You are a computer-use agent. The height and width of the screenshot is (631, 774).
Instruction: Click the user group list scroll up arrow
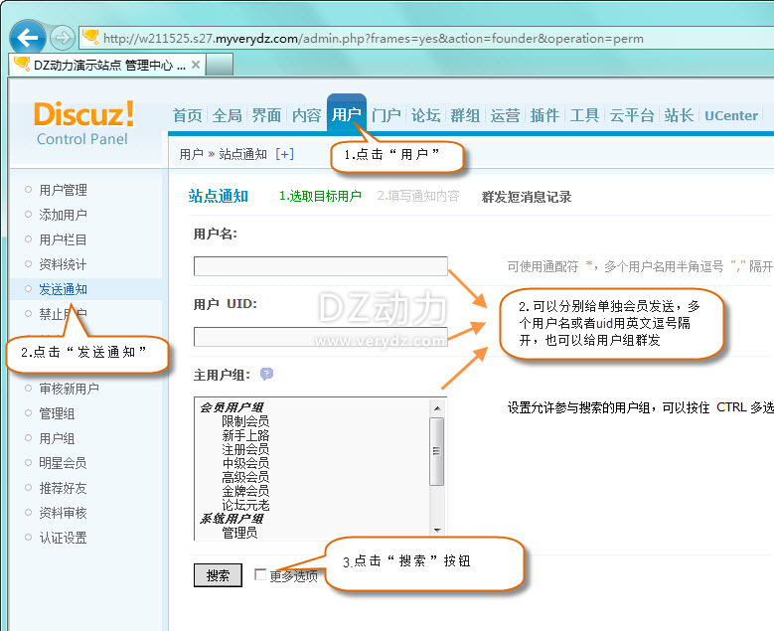click(437, 406)
